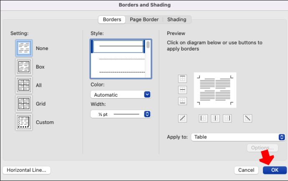Open the Apply to dropdown showing Table
Viewport: 288px width, 181px height.
pos(238,137)
